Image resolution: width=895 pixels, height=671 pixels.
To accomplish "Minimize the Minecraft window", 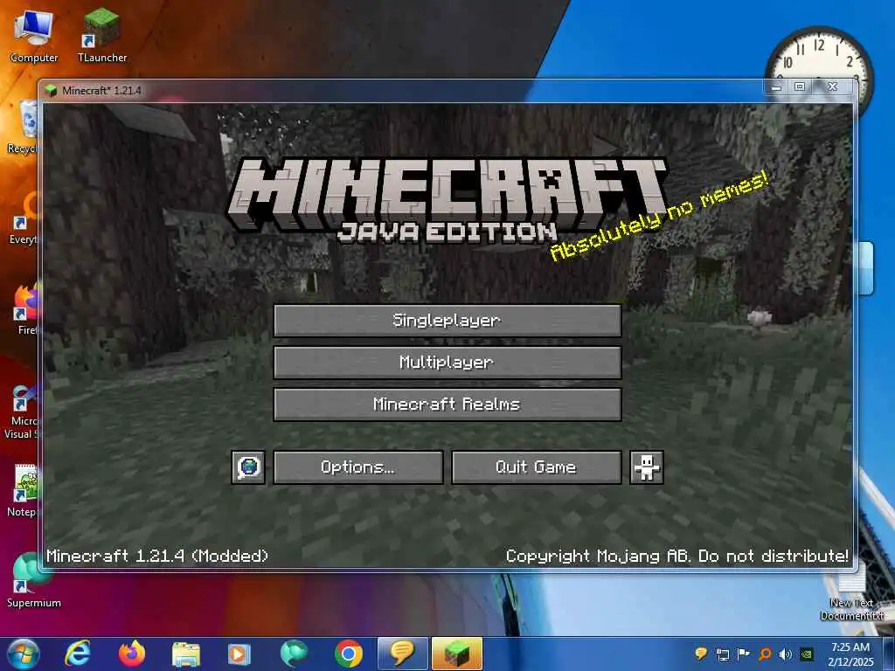I will pos(776,86).
